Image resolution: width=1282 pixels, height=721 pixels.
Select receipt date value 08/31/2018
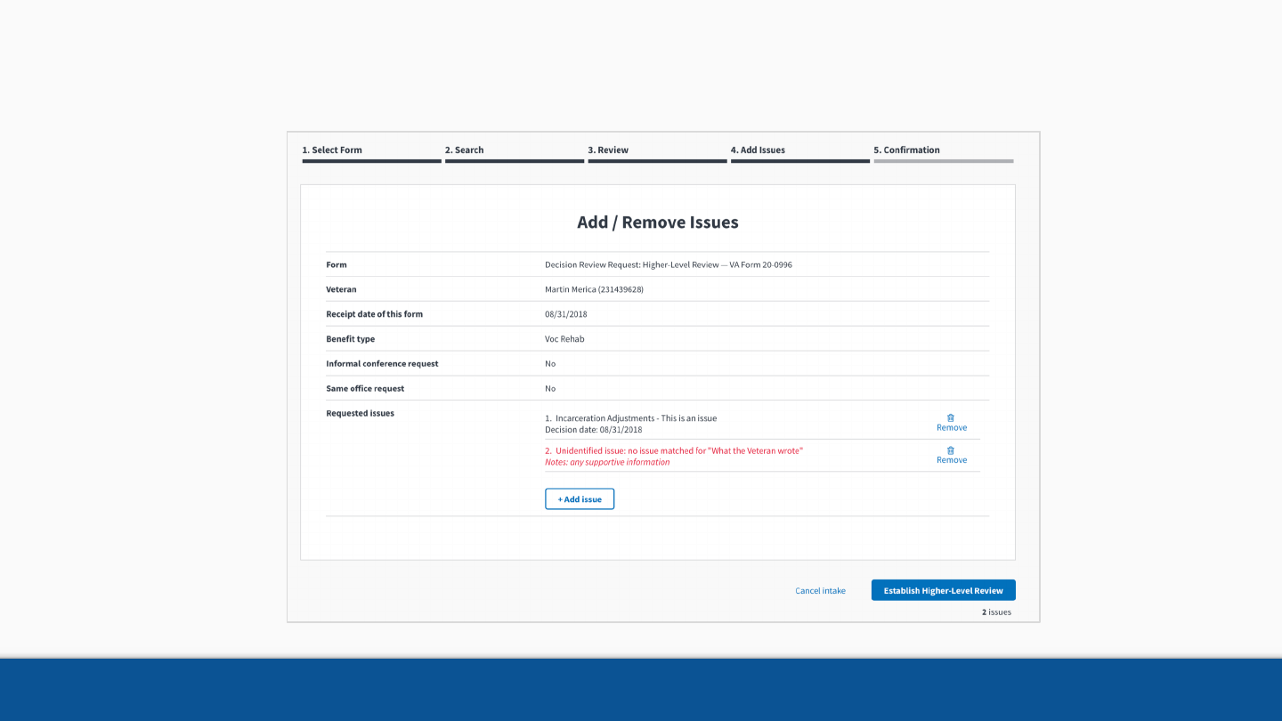coord(566,314)
